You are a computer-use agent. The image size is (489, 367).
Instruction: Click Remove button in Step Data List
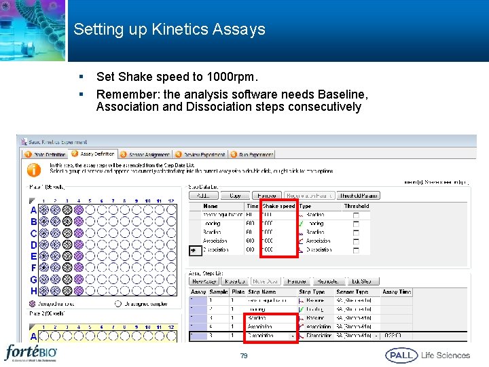pos(267,196)
